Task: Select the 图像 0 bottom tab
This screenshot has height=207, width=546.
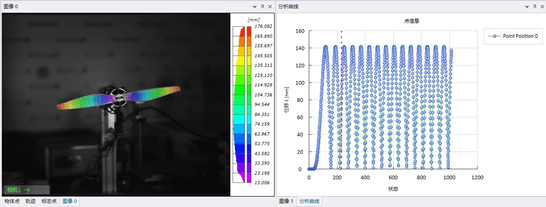Action: click(x=70, y=201)
